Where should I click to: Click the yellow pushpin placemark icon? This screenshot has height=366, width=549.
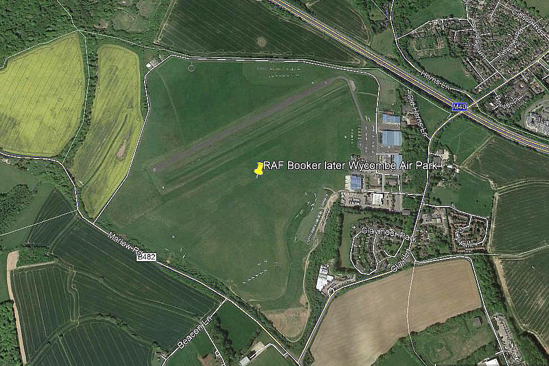click(x=259, y=169)
